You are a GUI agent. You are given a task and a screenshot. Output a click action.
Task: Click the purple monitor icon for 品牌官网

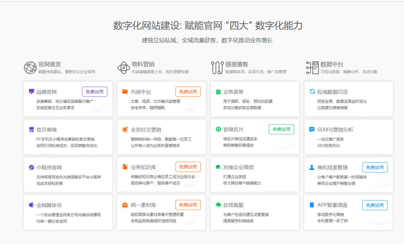click(31, 92)
